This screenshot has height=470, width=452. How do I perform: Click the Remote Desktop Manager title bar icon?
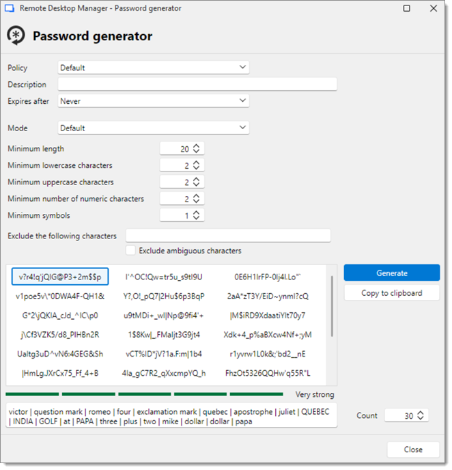click(x=10, y=8)
